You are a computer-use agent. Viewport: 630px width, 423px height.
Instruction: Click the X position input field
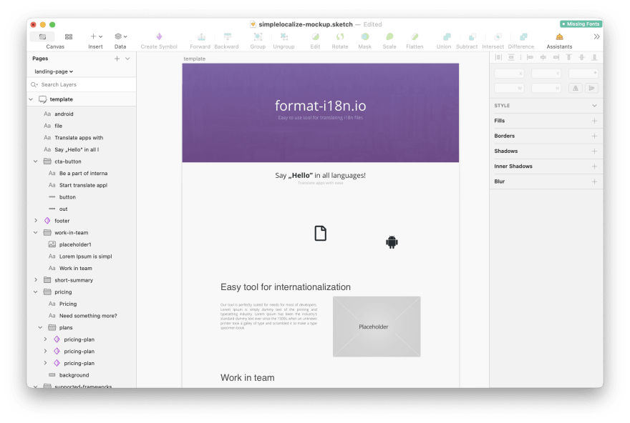509,74
